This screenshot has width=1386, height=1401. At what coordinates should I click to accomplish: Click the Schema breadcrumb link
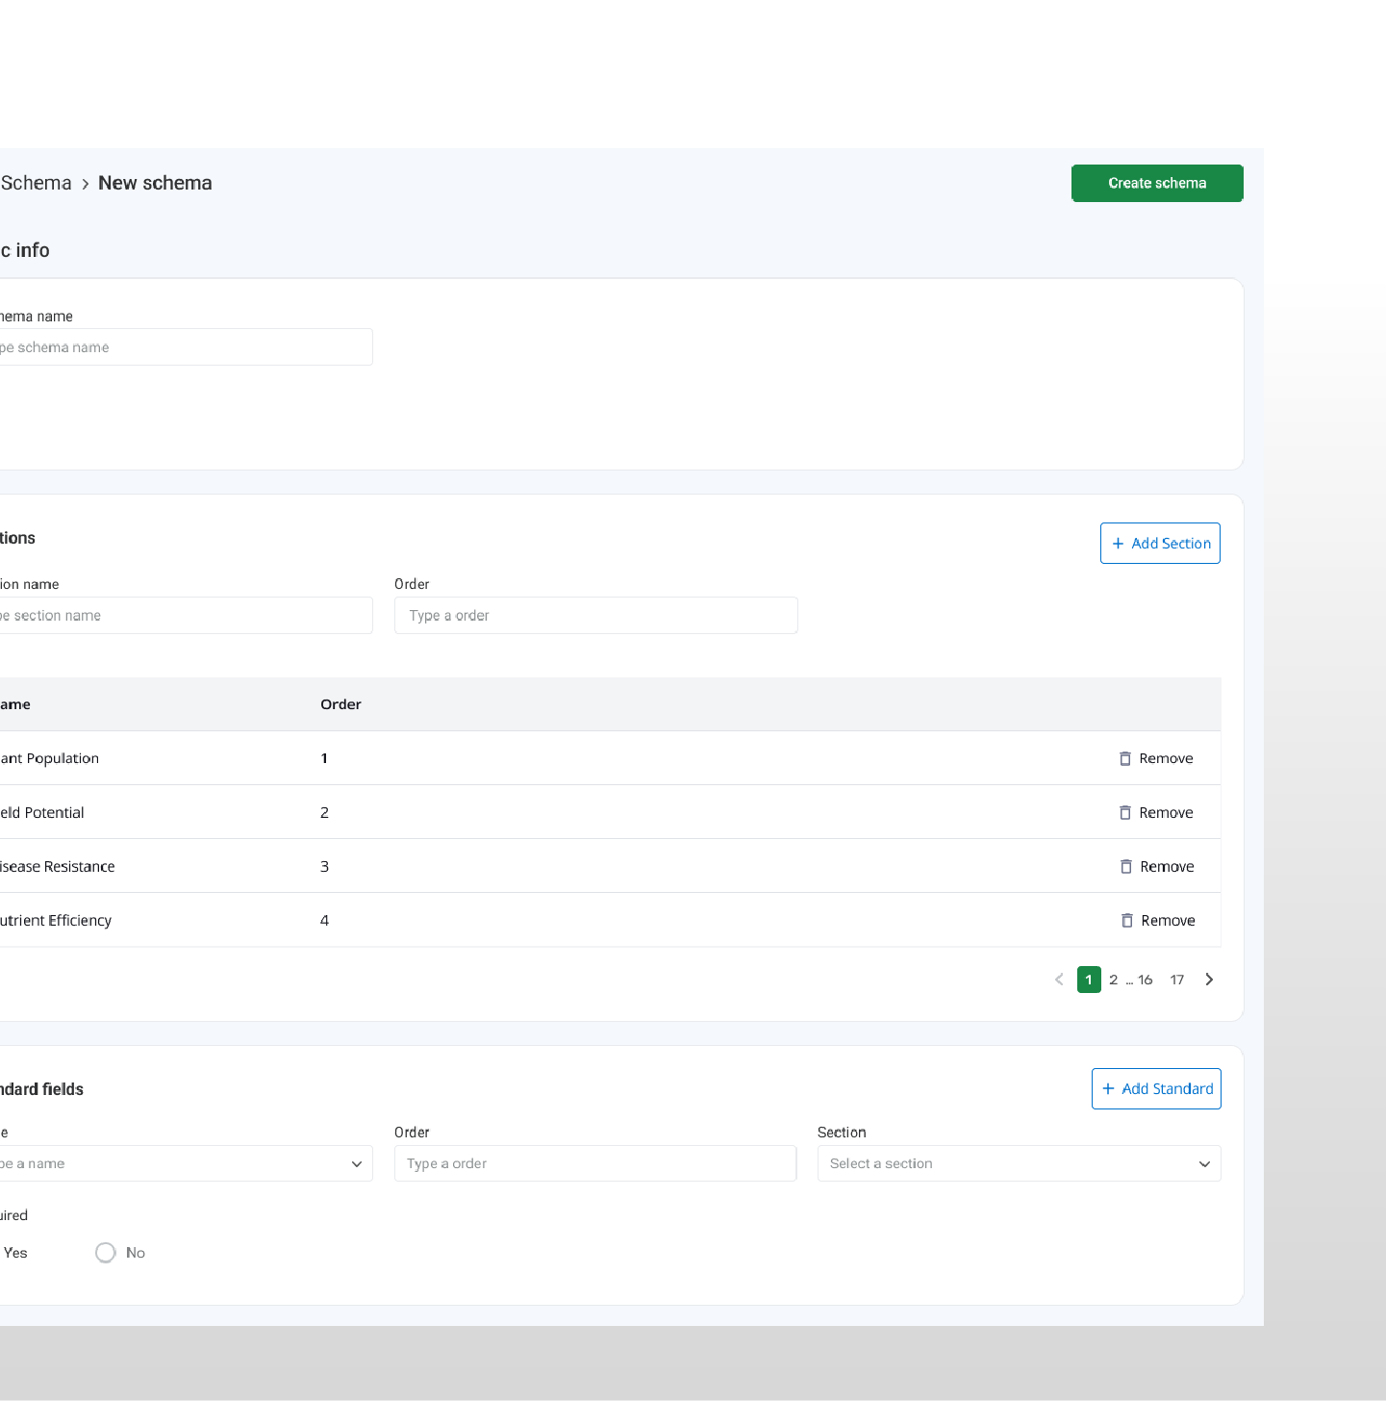pyautogui.click(x=36, y=183)
